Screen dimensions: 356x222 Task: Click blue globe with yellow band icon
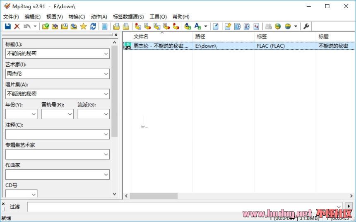(x=288, y=27)
